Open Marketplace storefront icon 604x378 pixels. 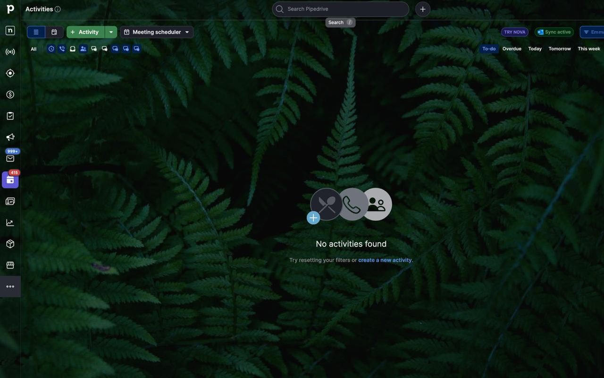pyautogui.click(x=10, y=265)
